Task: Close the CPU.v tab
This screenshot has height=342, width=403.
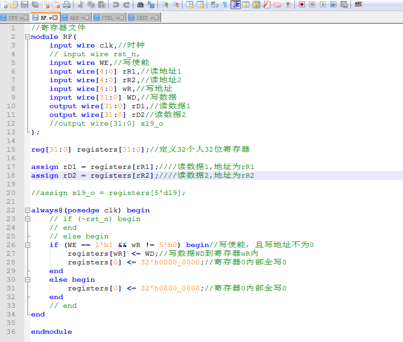Action: (x=26, y=18)
